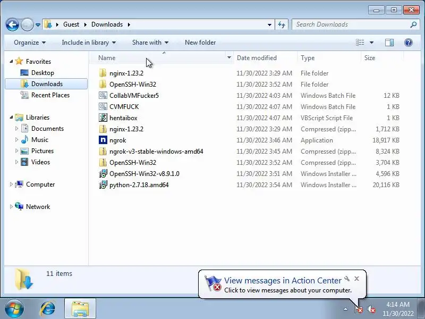Select the Music library icon

click(24, 139)
